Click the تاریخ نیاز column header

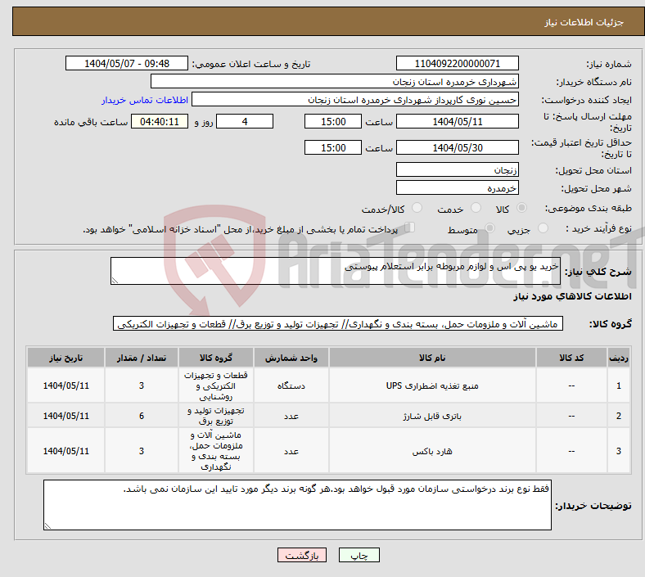(x=65, y=358)
